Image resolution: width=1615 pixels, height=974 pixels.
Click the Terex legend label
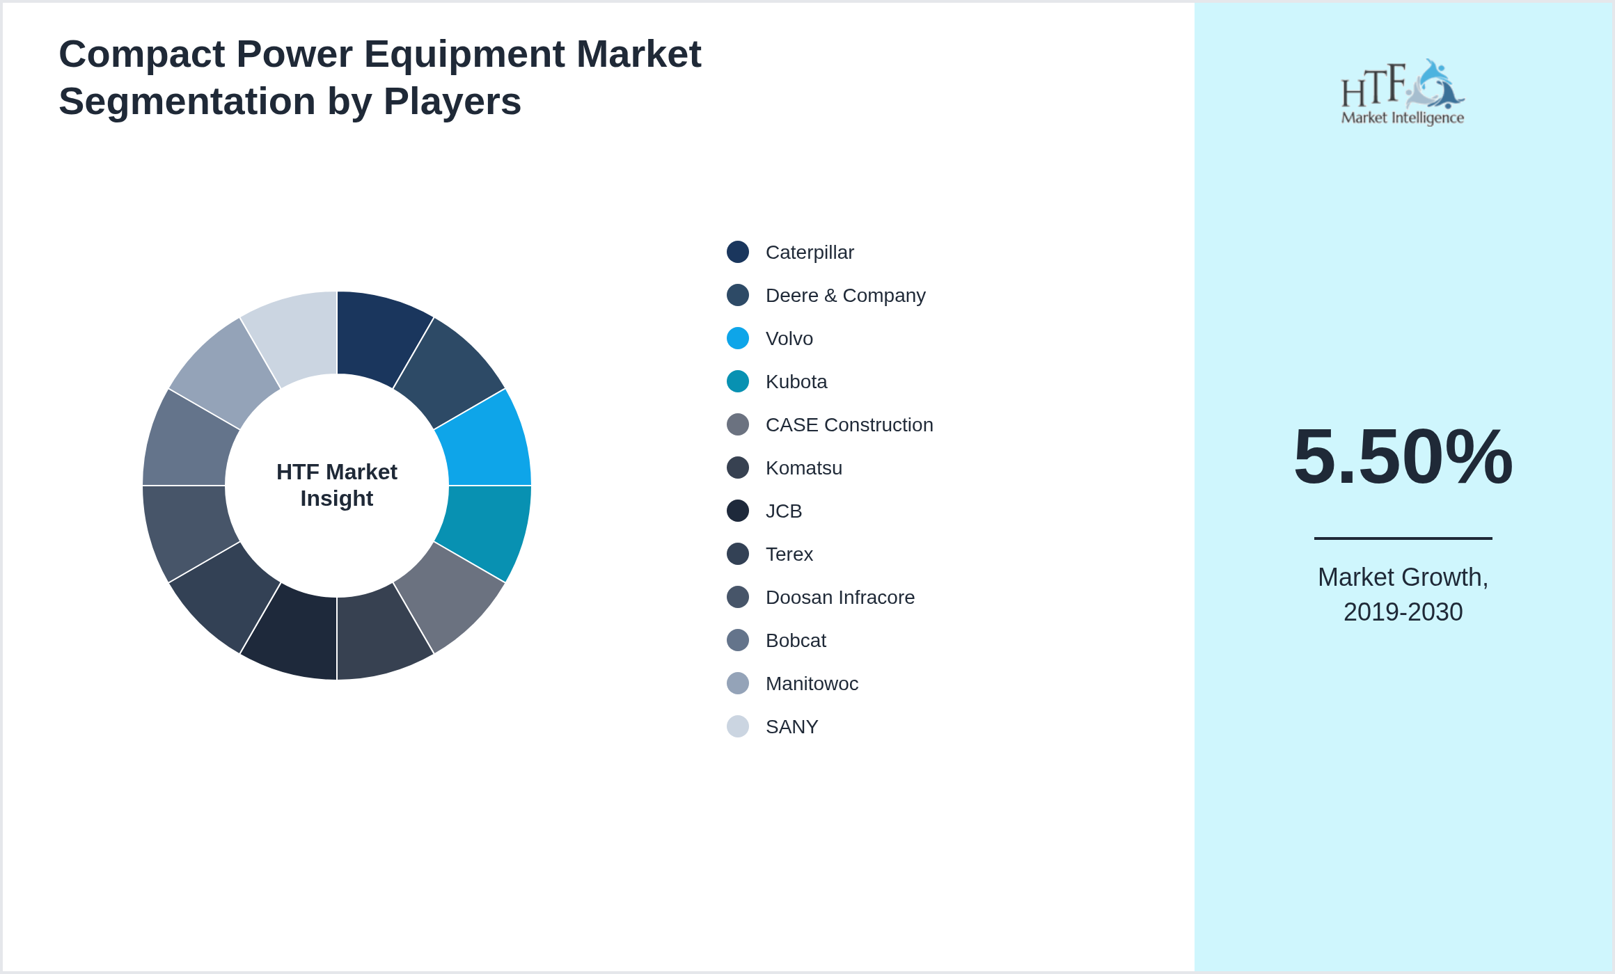(x=789, y=554)
